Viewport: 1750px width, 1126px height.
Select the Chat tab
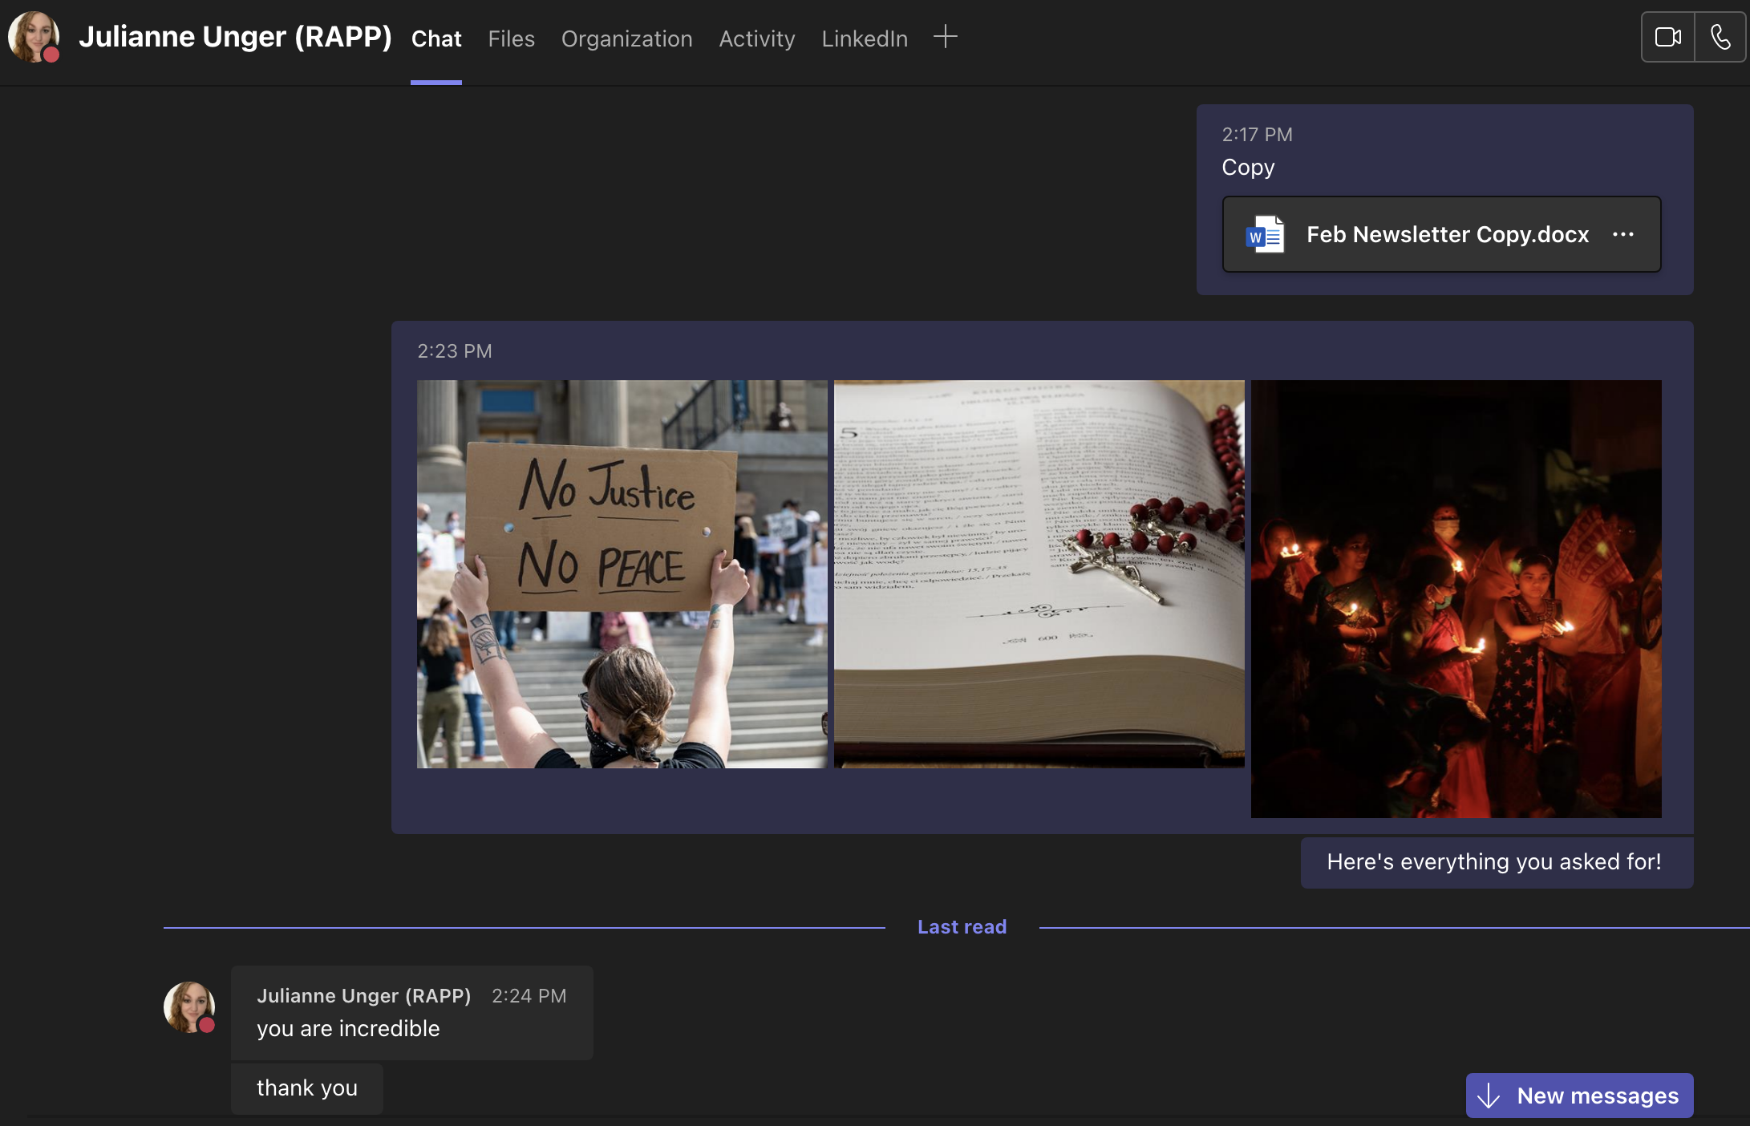coord(436,38)
